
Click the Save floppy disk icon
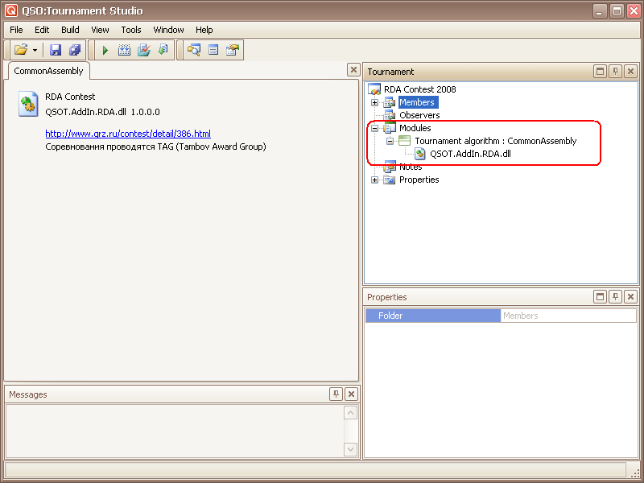click(x=56, y=50)
